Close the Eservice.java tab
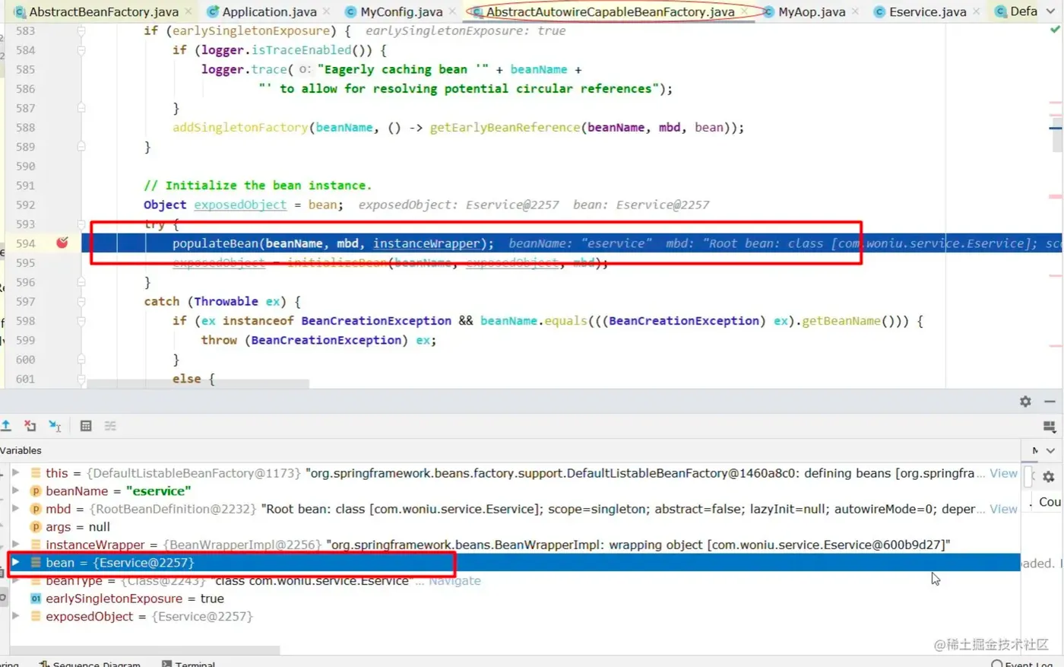The image size is (1064, 667). click(976, 11)
